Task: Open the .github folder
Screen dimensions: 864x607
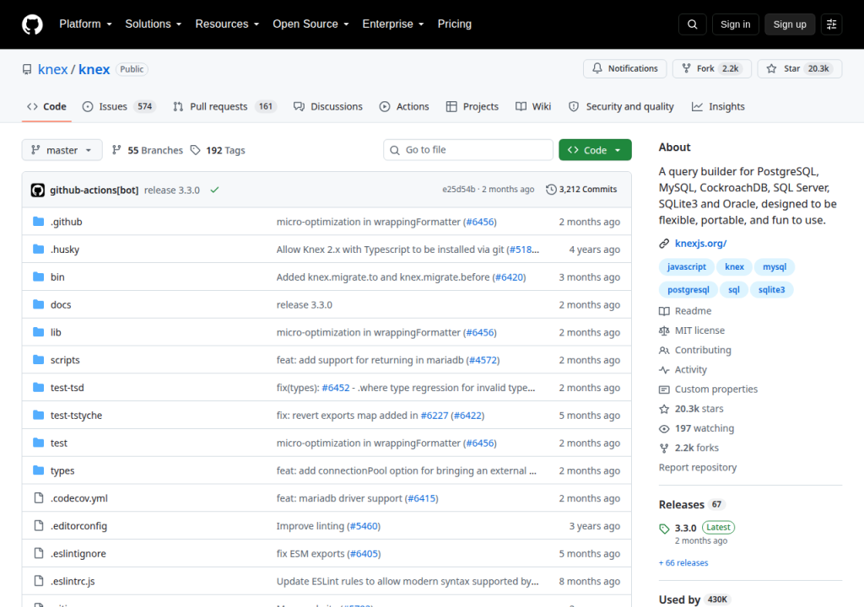Action: pyautogui.click(x=66, y=222)
